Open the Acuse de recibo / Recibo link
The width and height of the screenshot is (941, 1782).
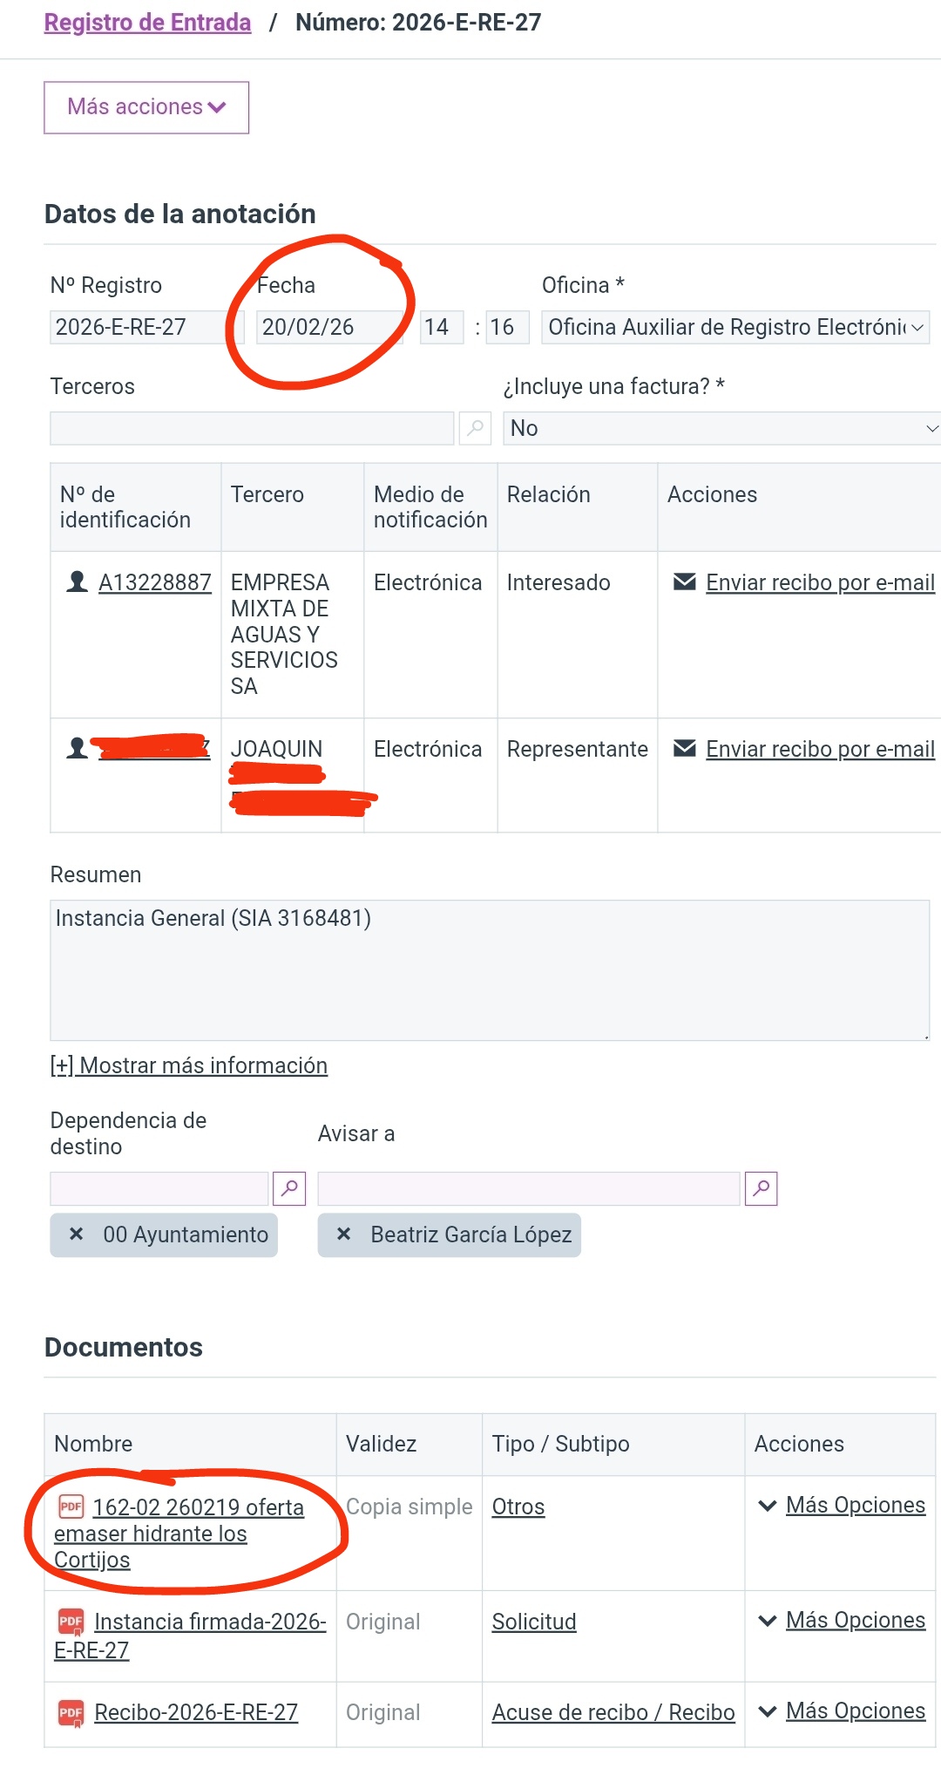pyautogui.click(x=613, y=1713)
